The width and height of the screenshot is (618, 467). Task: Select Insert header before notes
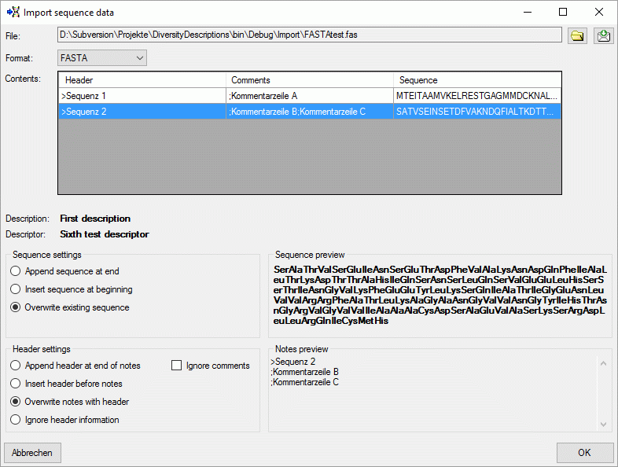pyautogui.click(x=66, y=384)
